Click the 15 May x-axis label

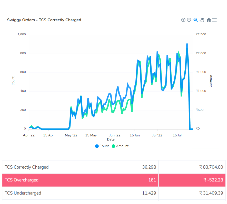click(x=91, y=135)
